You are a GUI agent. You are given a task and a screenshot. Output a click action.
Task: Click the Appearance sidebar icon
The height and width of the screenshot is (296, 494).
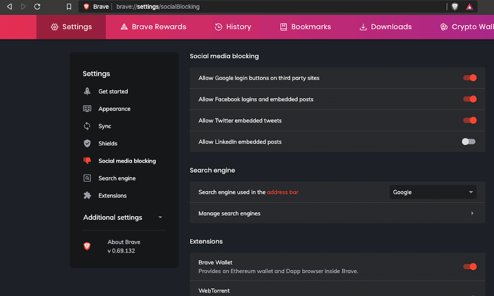(x=87, y=109)
